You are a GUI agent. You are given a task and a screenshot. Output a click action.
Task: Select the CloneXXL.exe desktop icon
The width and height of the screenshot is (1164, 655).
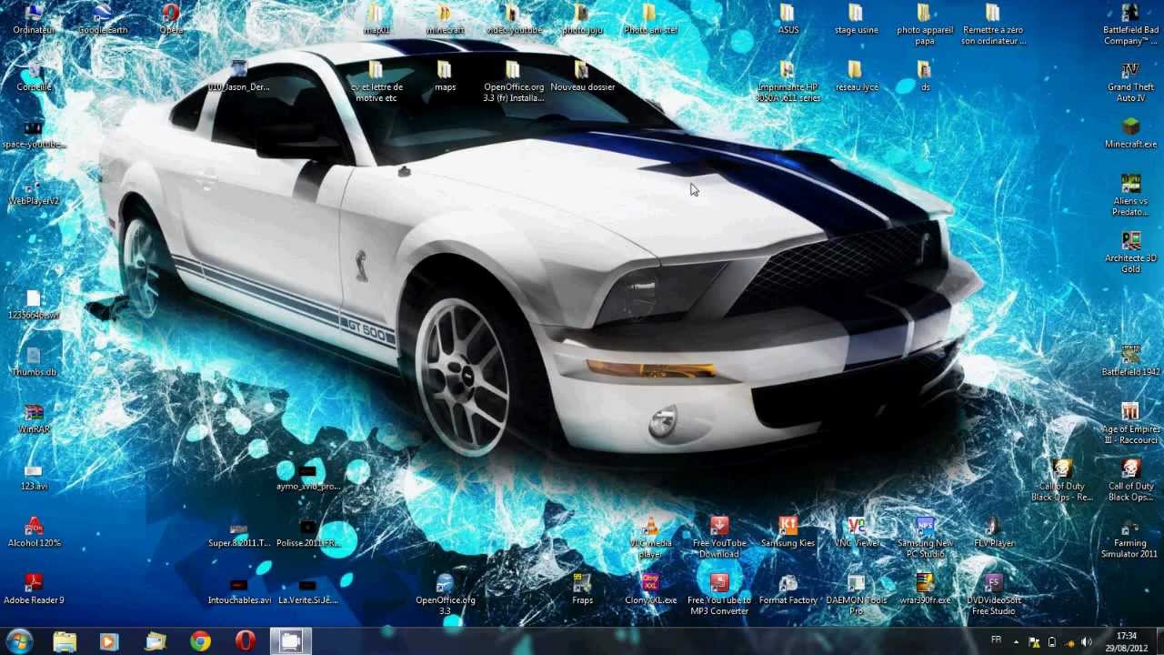(650, 589)
